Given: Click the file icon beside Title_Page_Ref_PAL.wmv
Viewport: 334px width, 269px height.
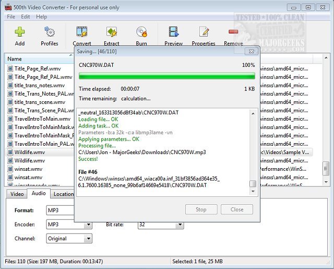Looking at the screenshot, I should [x=10, y=77].
